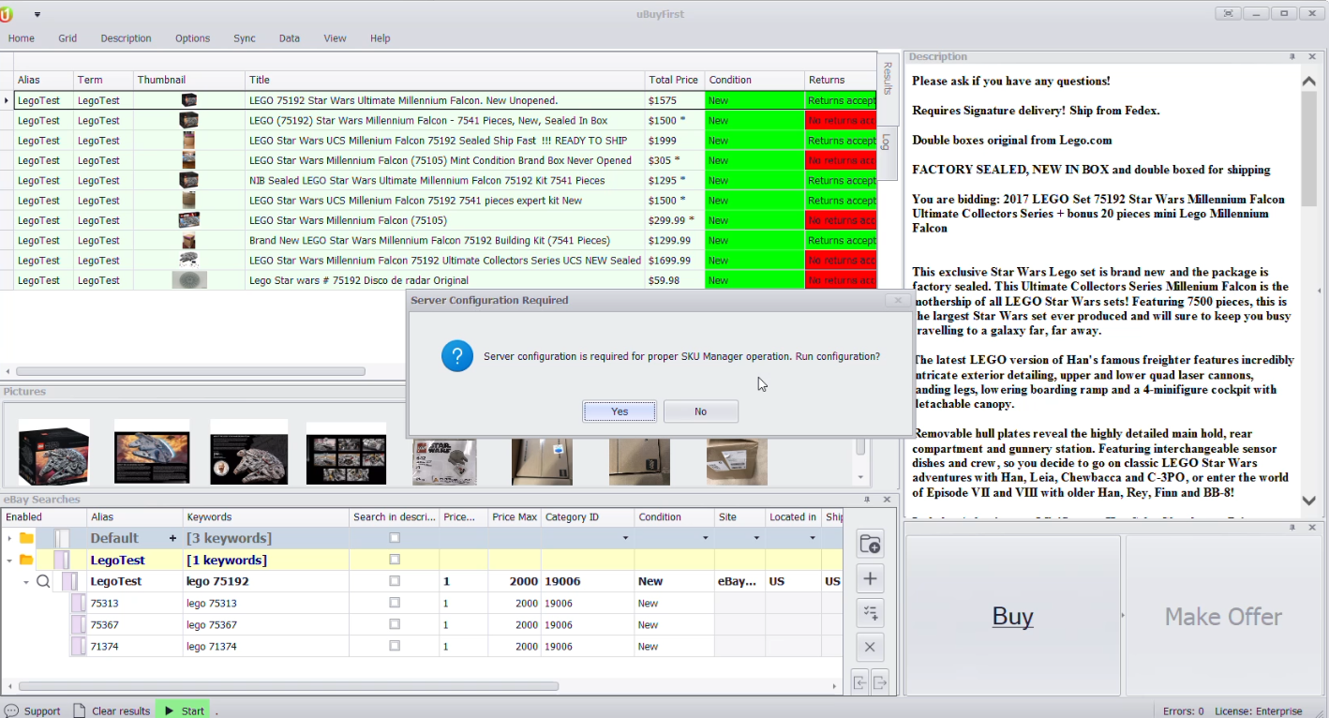The height and width of the screenshot is (718, 1329).
Task: Open the Category ID dropdown on the Default row
Action: click(625, 539)
